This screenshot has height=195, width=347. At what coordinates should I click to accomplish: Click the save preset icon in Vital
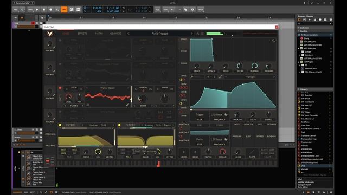(x=197, y=34)
